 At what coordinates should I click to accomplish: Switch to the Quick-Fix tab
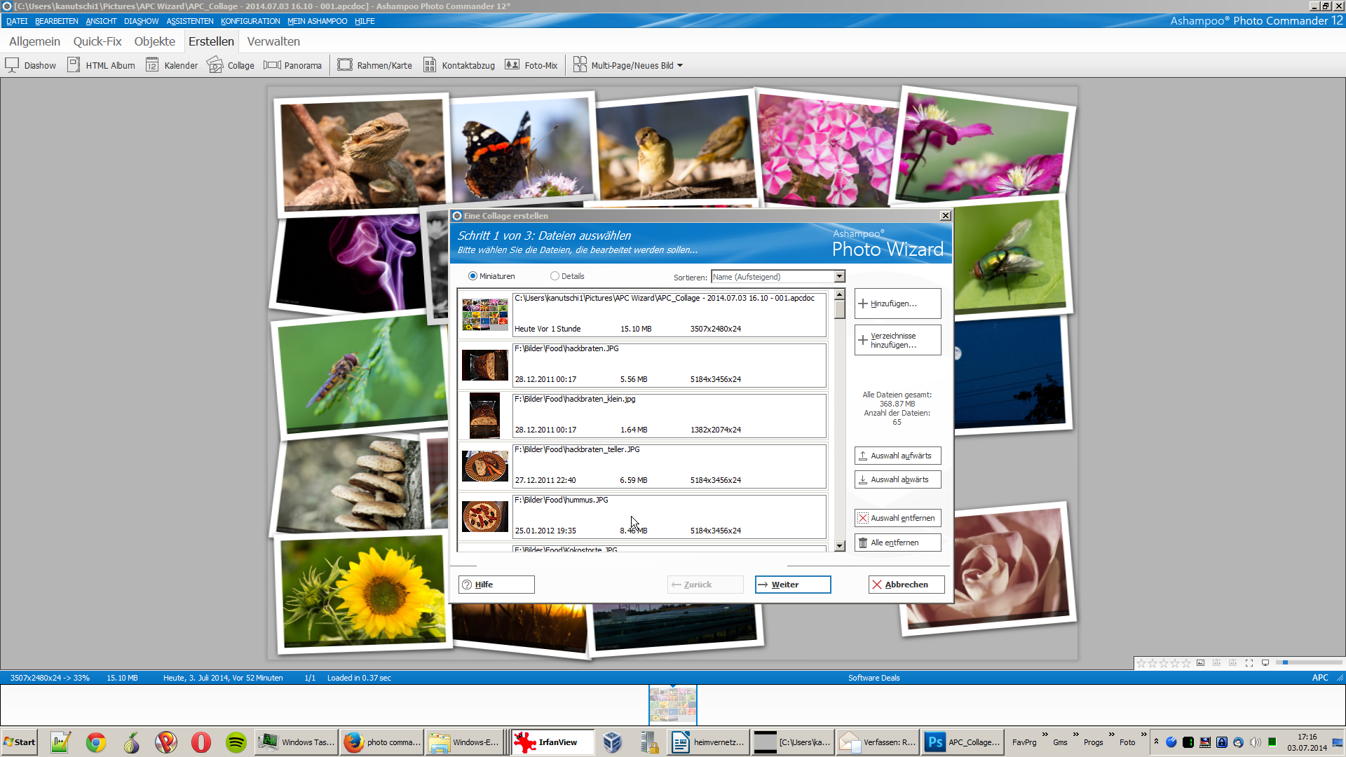(97, 41)
